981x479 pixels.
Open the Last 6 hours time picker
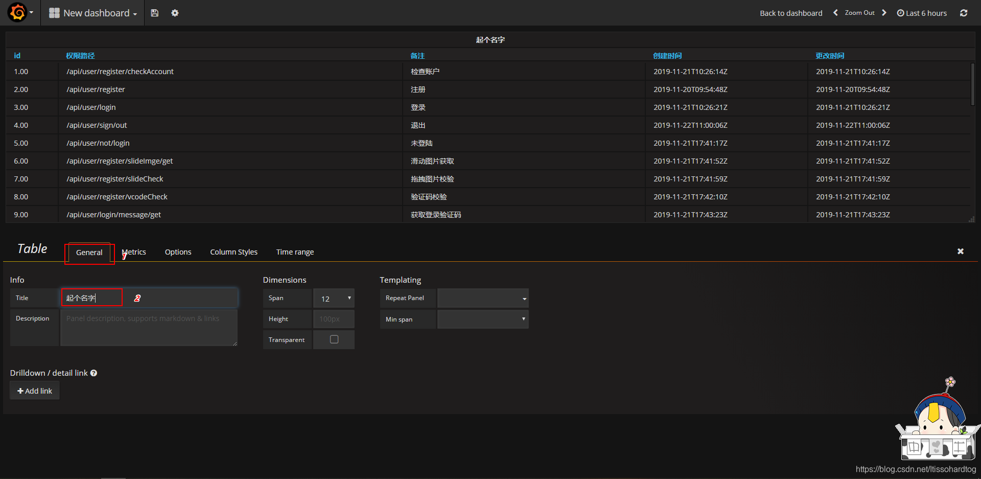click(922, 13)
